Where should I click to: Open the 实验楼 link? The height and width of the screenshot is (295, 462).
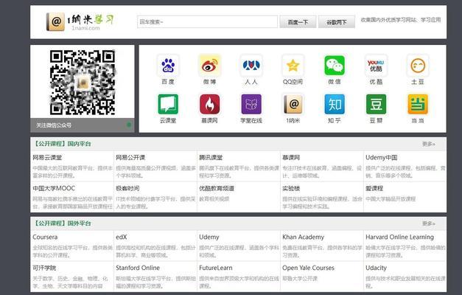click(291, 188)
